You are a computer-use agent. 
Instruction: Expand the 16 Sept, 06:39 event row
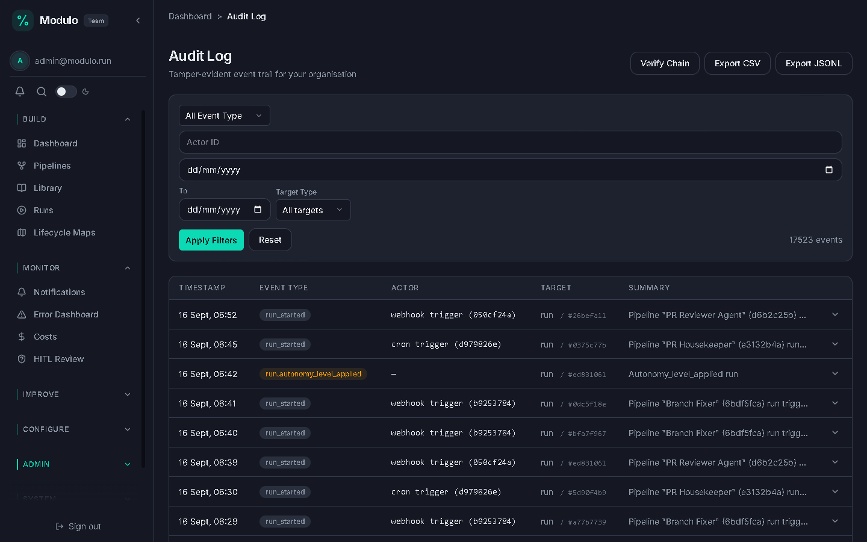coord(835,462)
